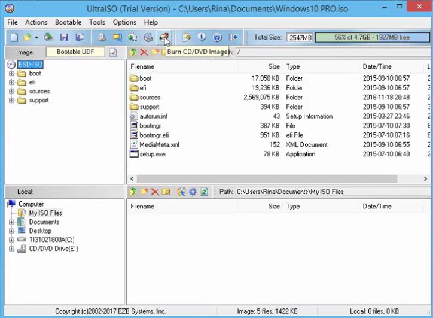433x318 pixels.
Task: Click the Convert image disc icon
Action: click(133, 37)
